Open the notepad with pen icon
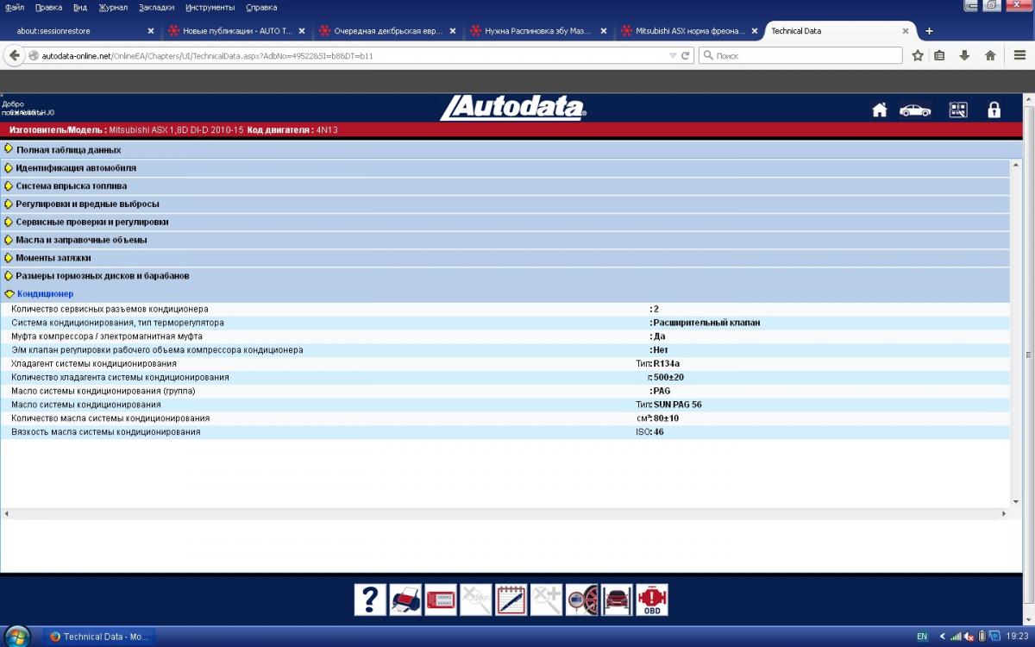Screen dimensions: 1035x647 pyautogui.click(x=511, y=600)
